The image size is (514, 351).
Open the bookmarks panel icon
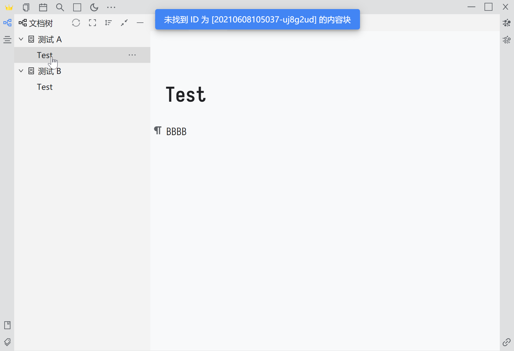pyautogui.click(x=7, y=325)
